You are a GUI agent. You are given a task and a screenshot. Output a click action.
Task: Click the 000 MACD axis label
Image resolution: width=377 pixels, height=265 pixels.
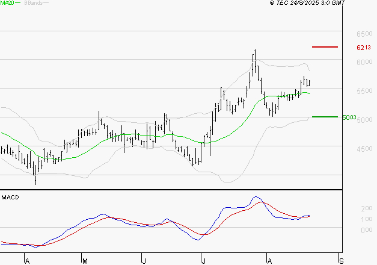click(367, 230)
